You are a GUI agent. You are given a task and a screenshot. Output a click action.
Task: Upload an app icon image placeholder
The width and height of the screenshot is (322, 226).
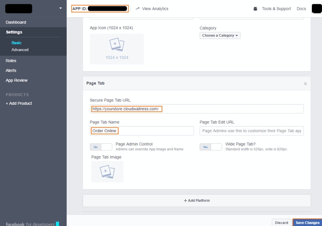click(116, 49)
